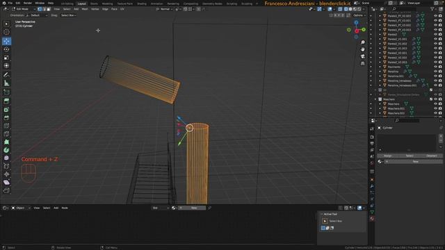This screenshot has height=250, width=445.
Task: Open the Edit Mode dropdown
Action: [x=24, y=9]
